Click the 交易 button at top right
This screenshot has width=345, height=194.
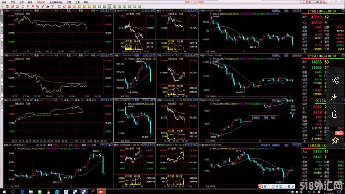(307, 2)
